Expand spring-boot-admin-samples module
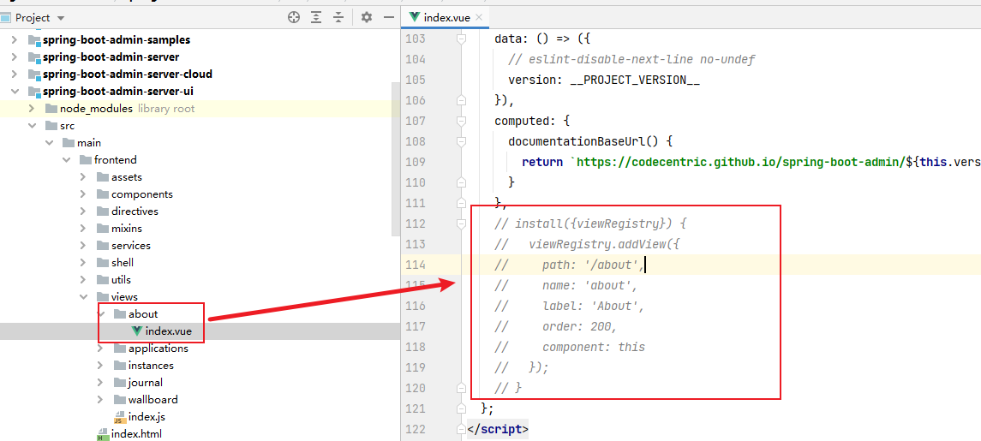 [15, 40]
